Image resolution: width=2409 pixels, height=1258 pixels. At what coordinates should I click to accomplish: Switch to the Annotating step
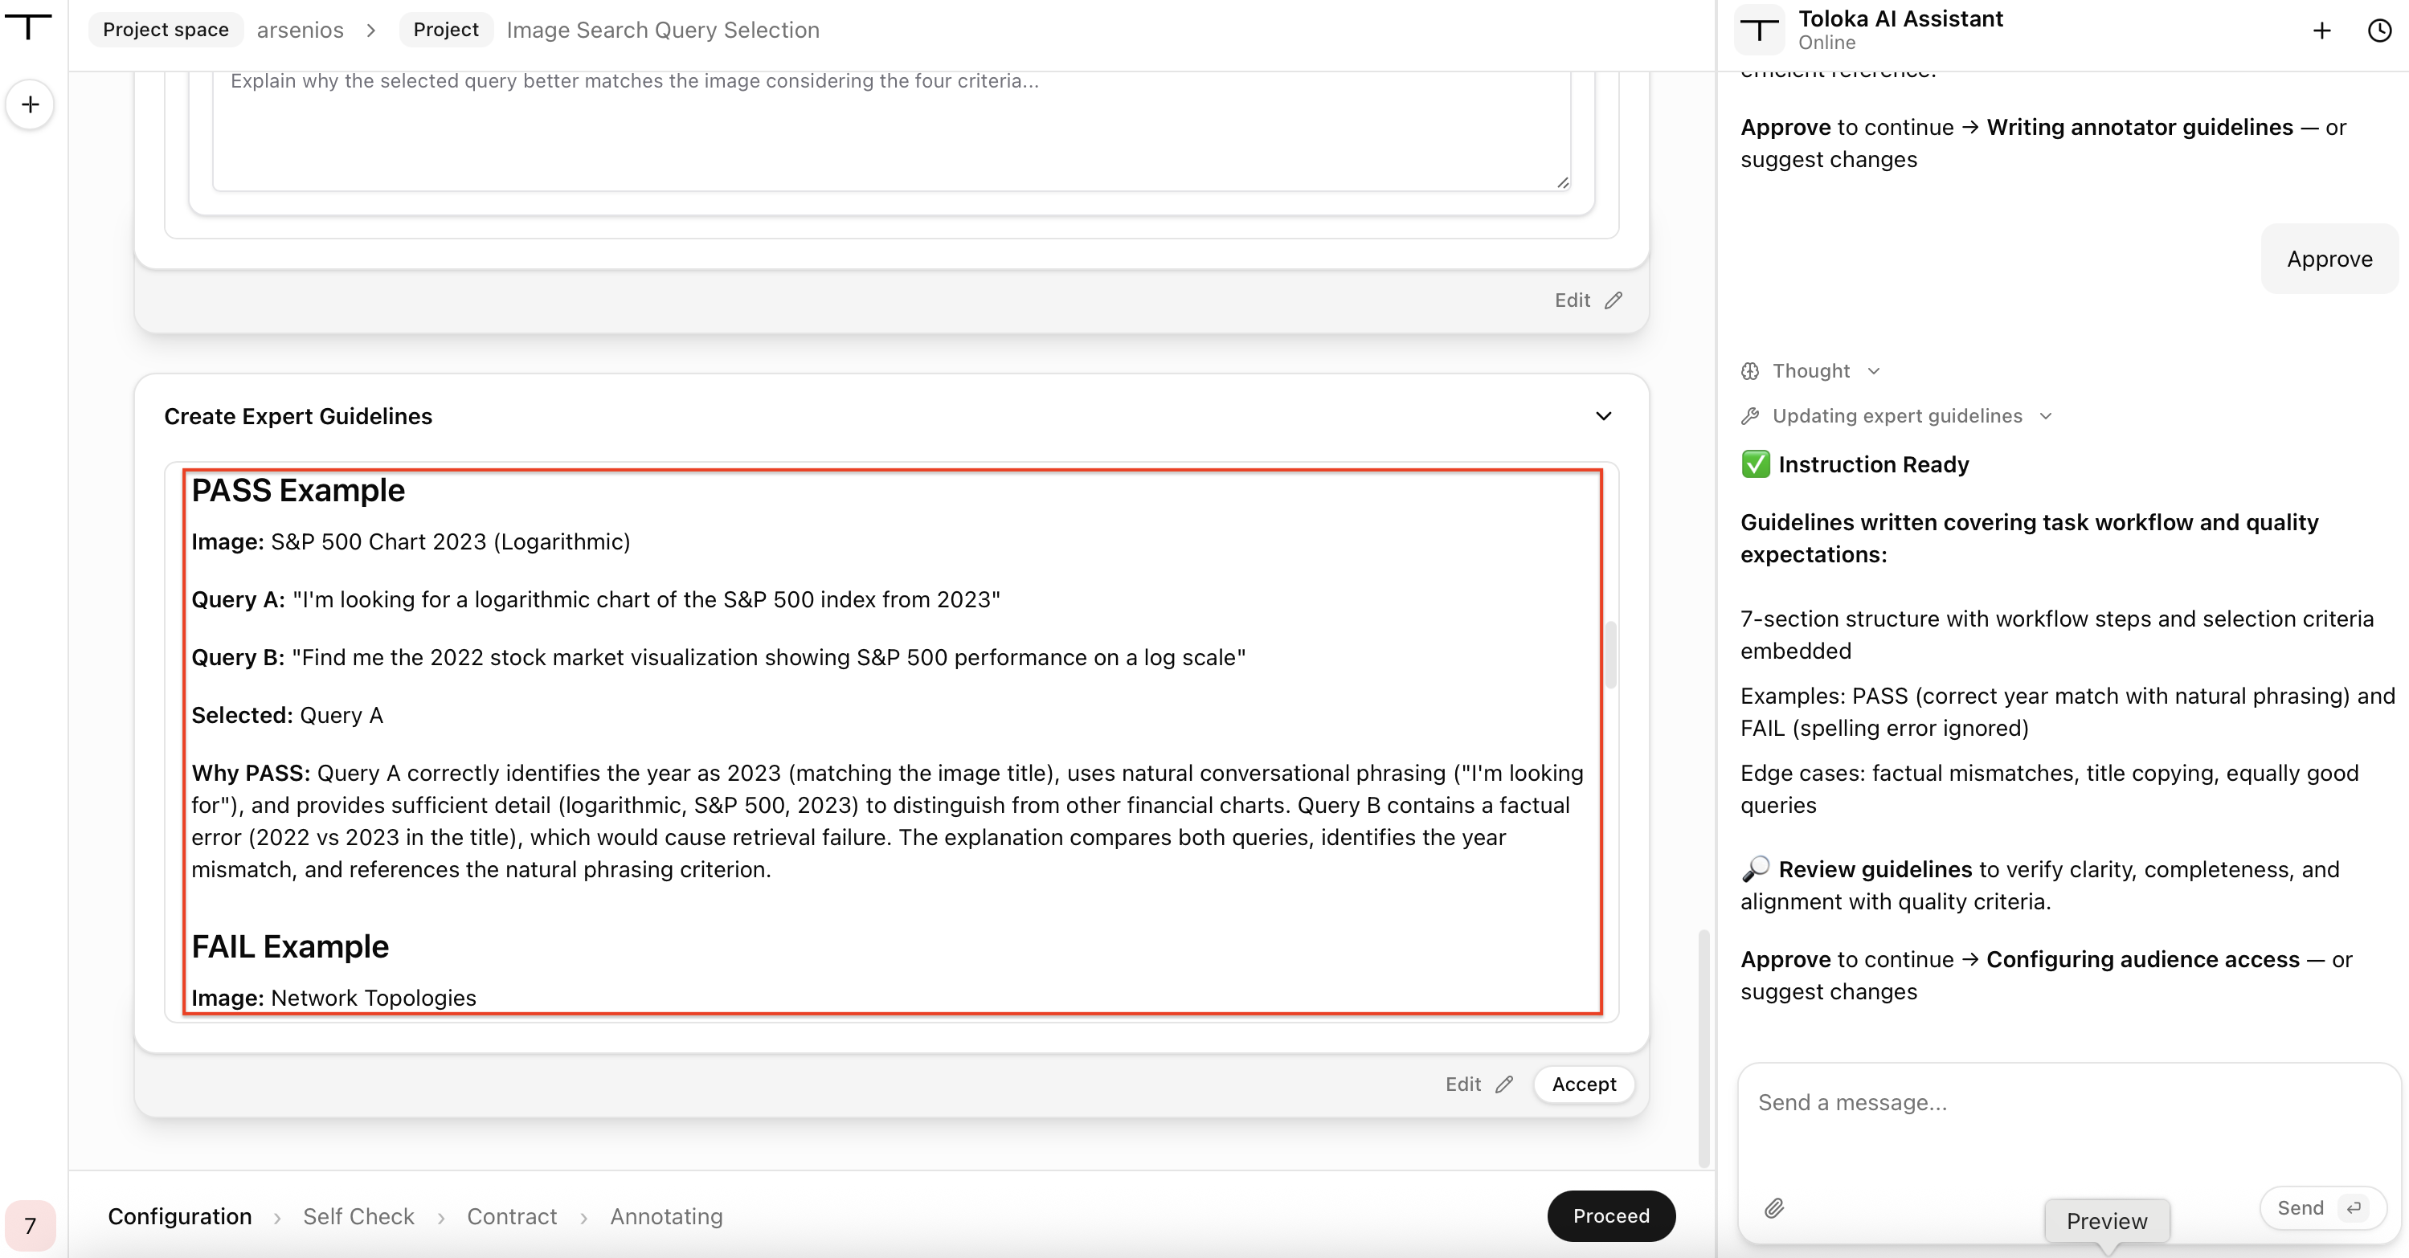click(666, 1216)
